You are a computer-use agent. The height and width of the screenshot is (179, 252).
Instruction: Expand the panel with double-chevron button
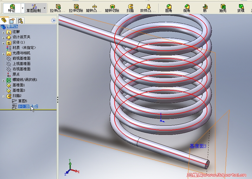54,20
